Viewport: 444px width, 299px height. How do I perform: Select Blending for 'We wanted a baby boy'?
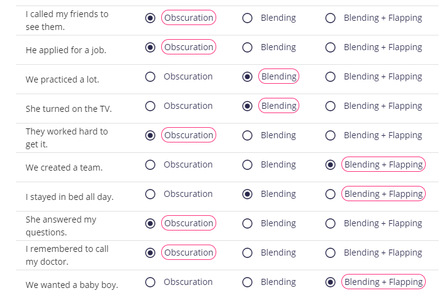click(247, 282)
